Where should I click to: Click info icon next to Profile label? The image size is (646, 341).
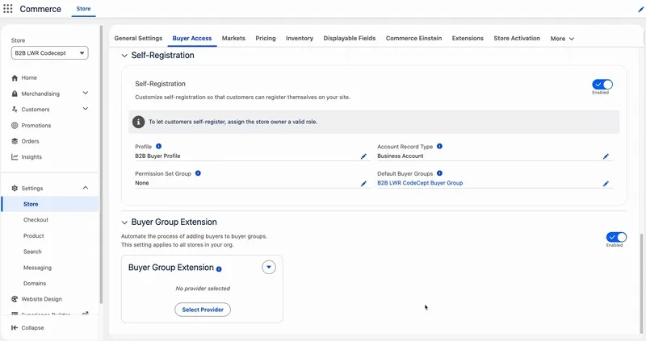158,147
